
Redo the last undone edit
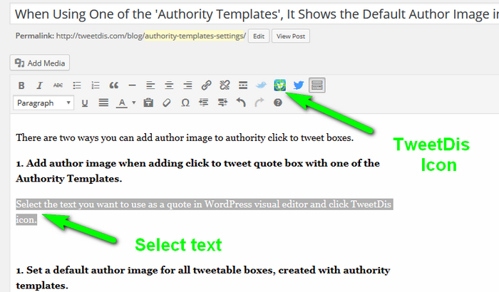pos(259,103)
